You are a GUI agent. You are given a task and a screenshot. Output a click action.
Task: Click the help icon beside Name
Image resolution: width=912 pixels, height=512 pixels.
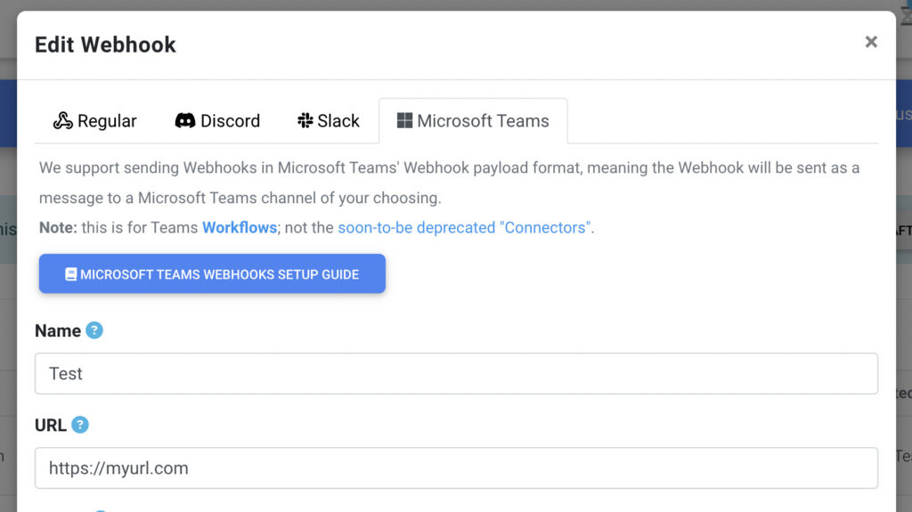(94, 330)
